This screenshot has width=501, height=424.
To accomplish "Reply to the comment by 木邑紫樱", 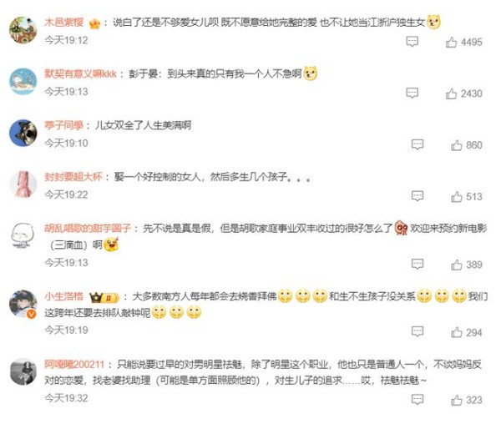I will 412,42.
